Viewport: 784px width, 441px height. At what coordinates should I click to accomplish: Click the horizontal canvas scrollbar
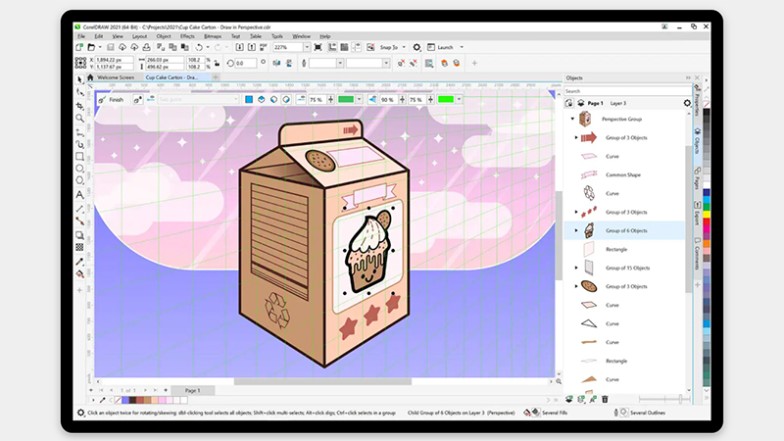click(323, 381)
